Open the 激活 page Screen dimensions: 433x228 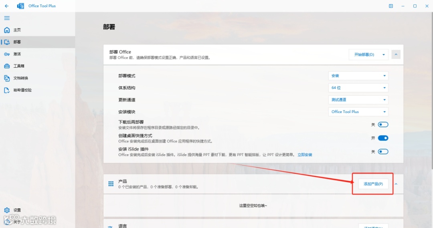37,54
